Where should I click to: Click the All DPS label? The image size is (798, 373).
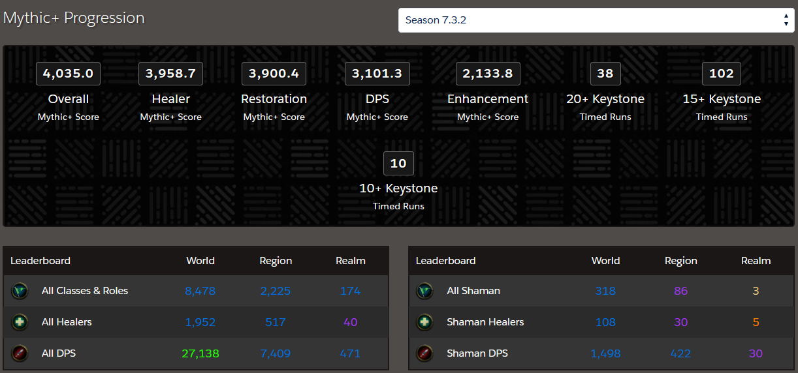click(59, 353)
